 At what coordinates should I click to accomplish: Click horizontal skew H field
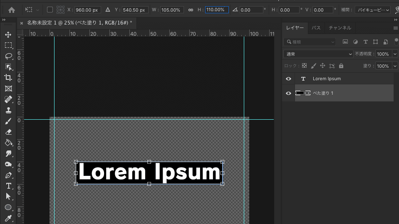click(x=289, y=10)
